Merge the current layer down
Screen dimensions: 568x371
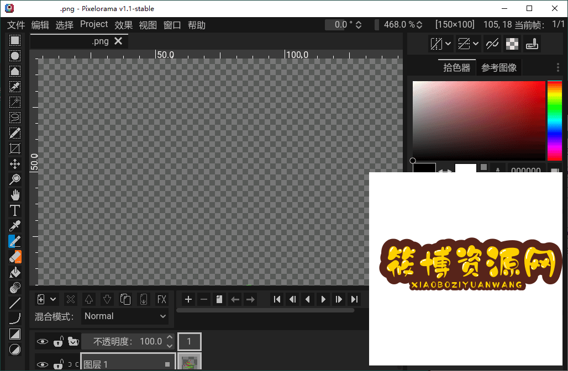coord(144,299)
